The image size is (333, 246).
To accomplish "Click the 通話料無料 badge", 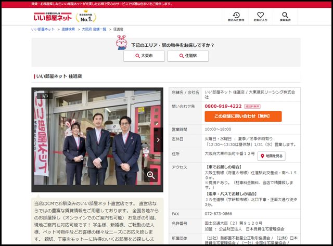I will coord(252,106).
